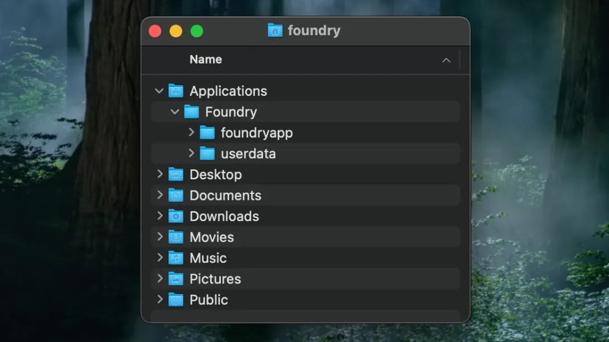
Task: Select the Desktop row name
Action: pos(216,175)
